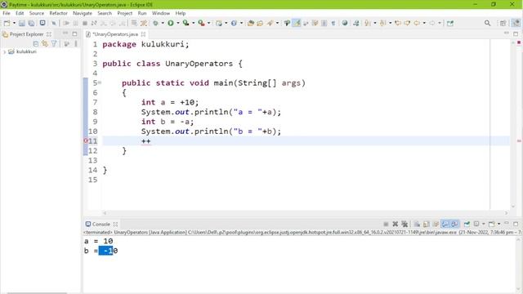Screen dimensions: 523x294
Task: Click the editor horizontal scrollbar
Action: click(305, 213)
